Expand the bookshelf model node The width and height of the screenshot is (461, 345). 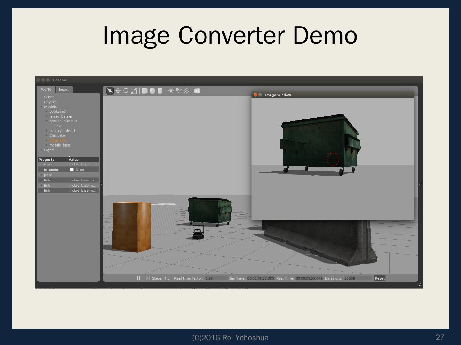click(x=47, y=111)
